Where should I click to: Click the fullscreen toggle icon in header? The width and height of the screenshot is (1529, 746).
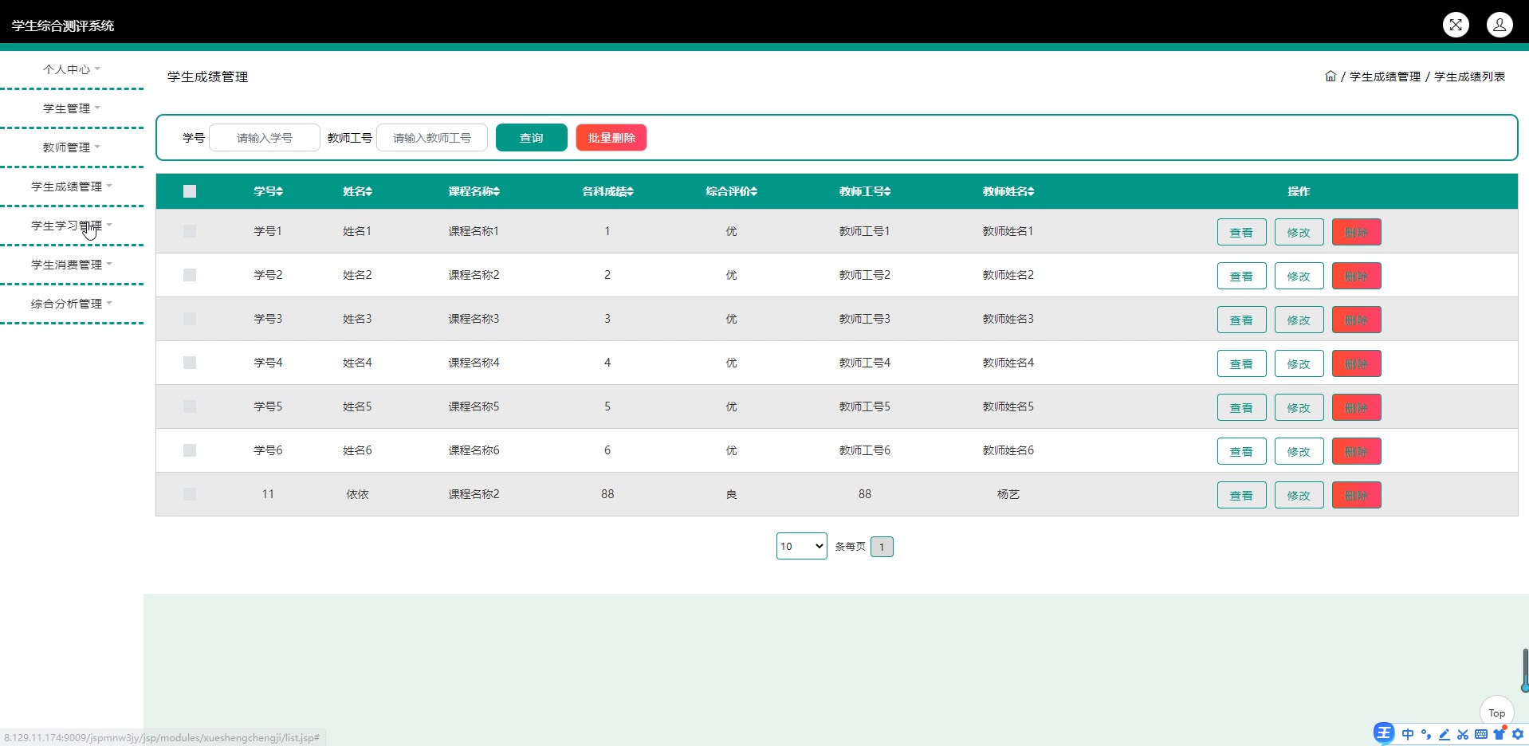[x=1456, y=25]
